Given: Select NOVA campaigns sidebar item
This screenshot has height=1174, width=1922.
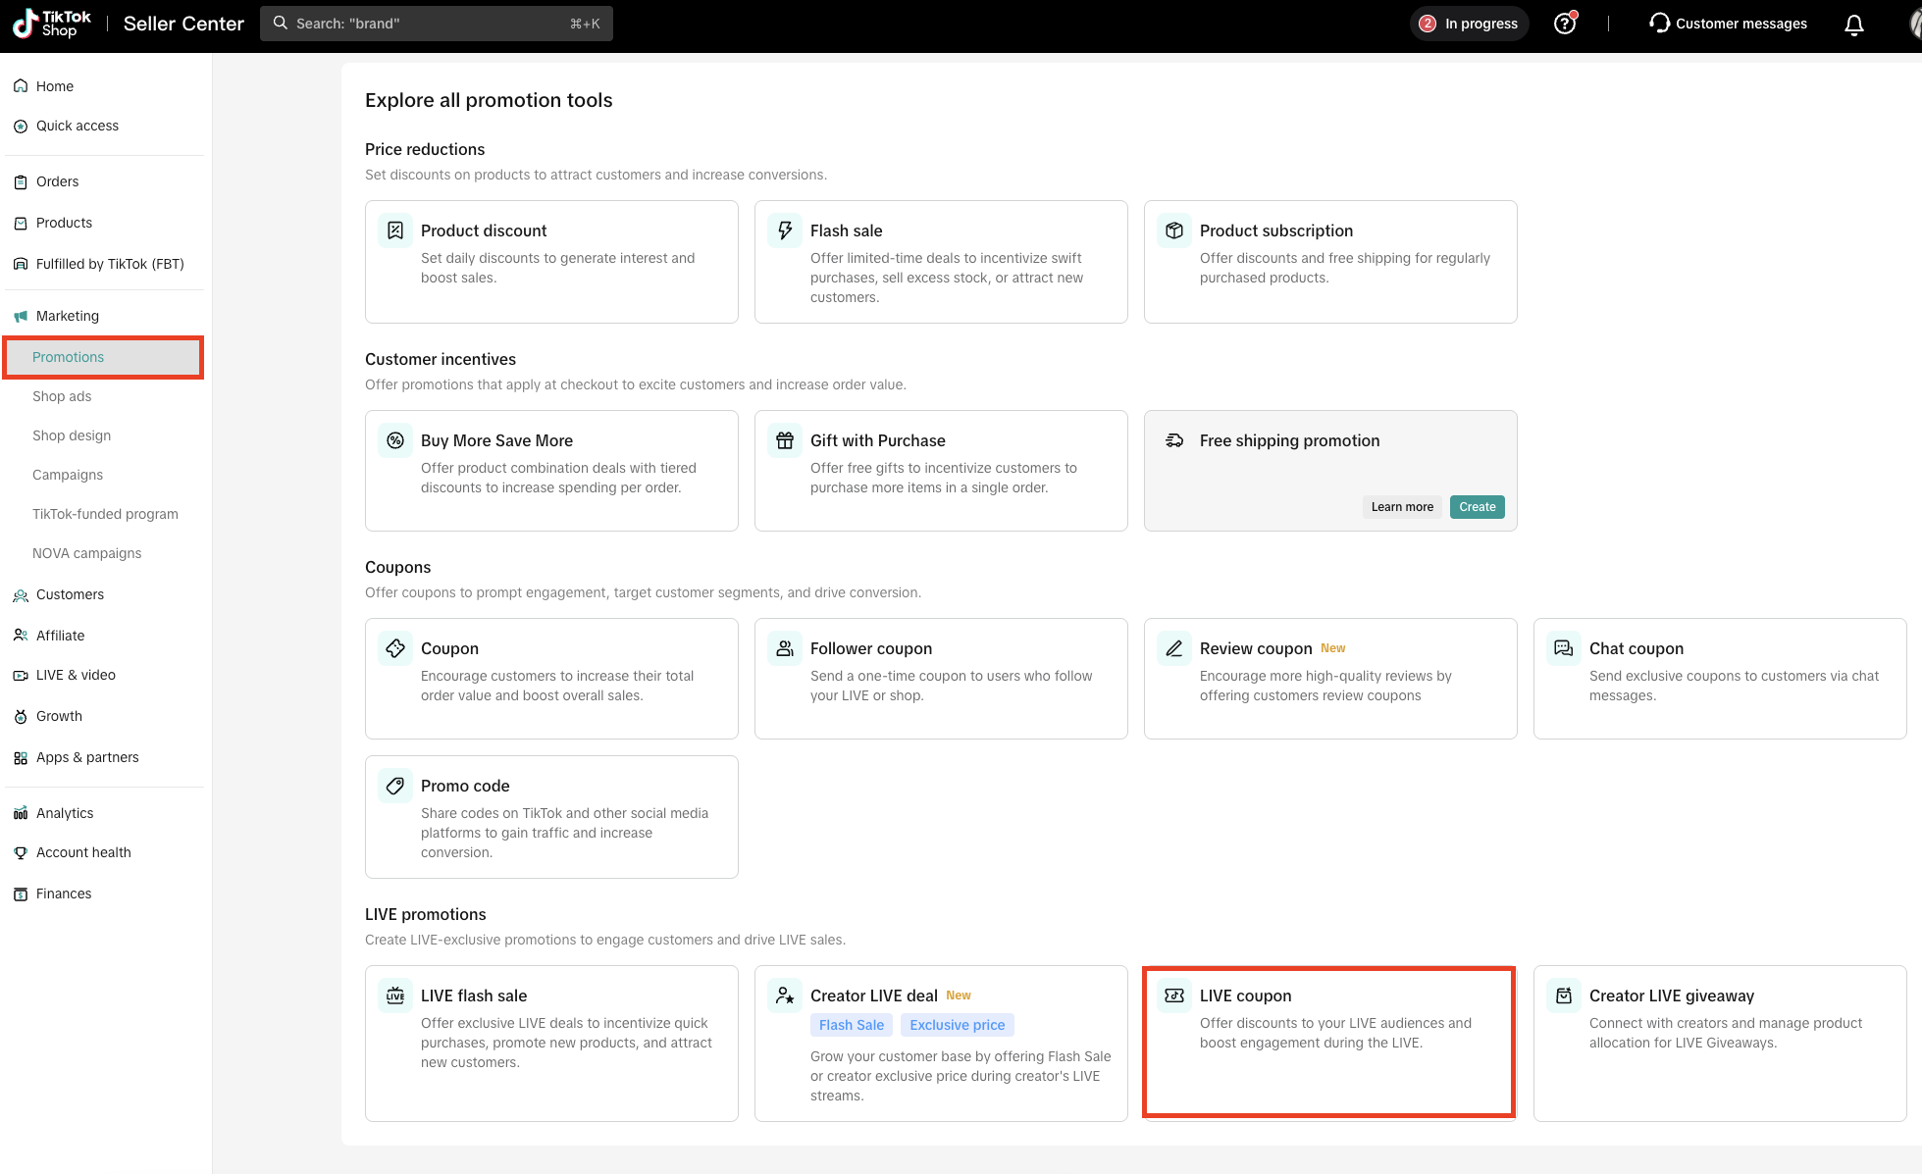Looking at the screenshot, I should tap(86, 553).
